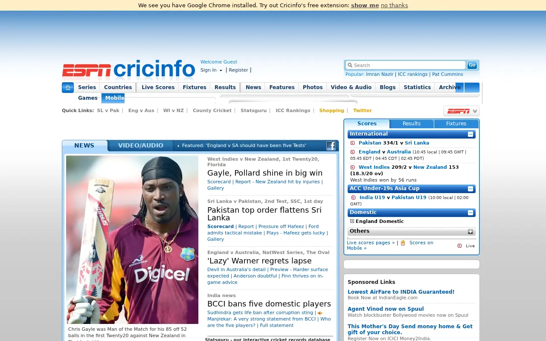This screenshot has width=546, height=341.
Task: Click the magnifier icon in search box
Action: tap(350, 65)
